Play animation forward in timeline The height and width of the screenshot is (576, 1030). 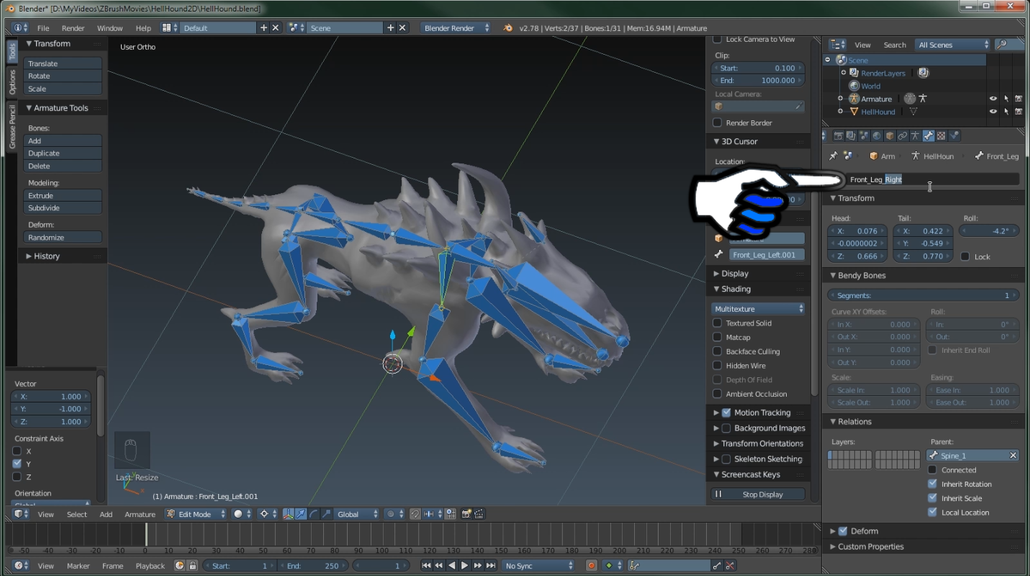(464, 566)
